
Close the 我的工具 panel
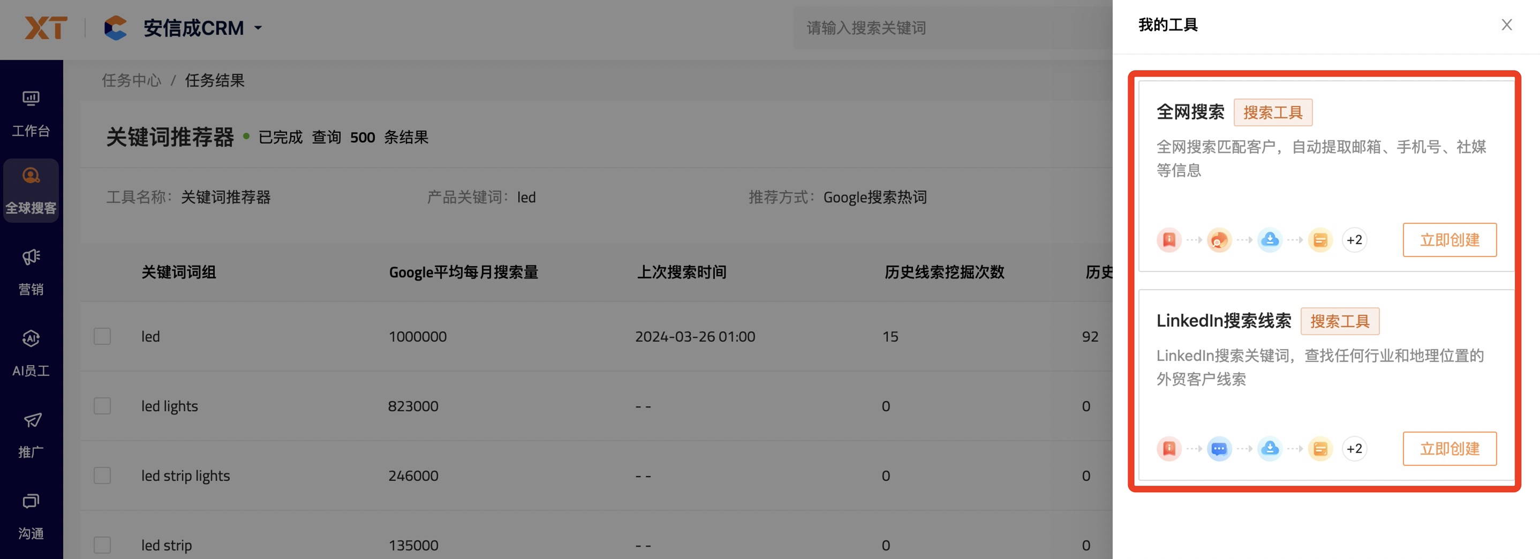click(1506, 25)
